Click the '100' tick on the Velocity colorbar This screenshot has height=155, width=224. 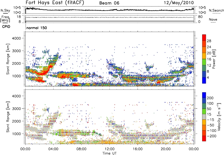210,104
